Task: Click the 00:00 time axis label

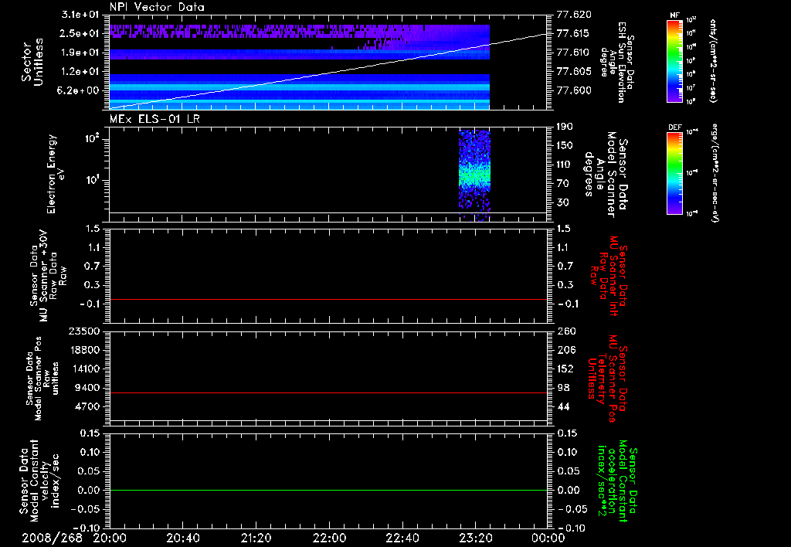Action: point(548,539)
